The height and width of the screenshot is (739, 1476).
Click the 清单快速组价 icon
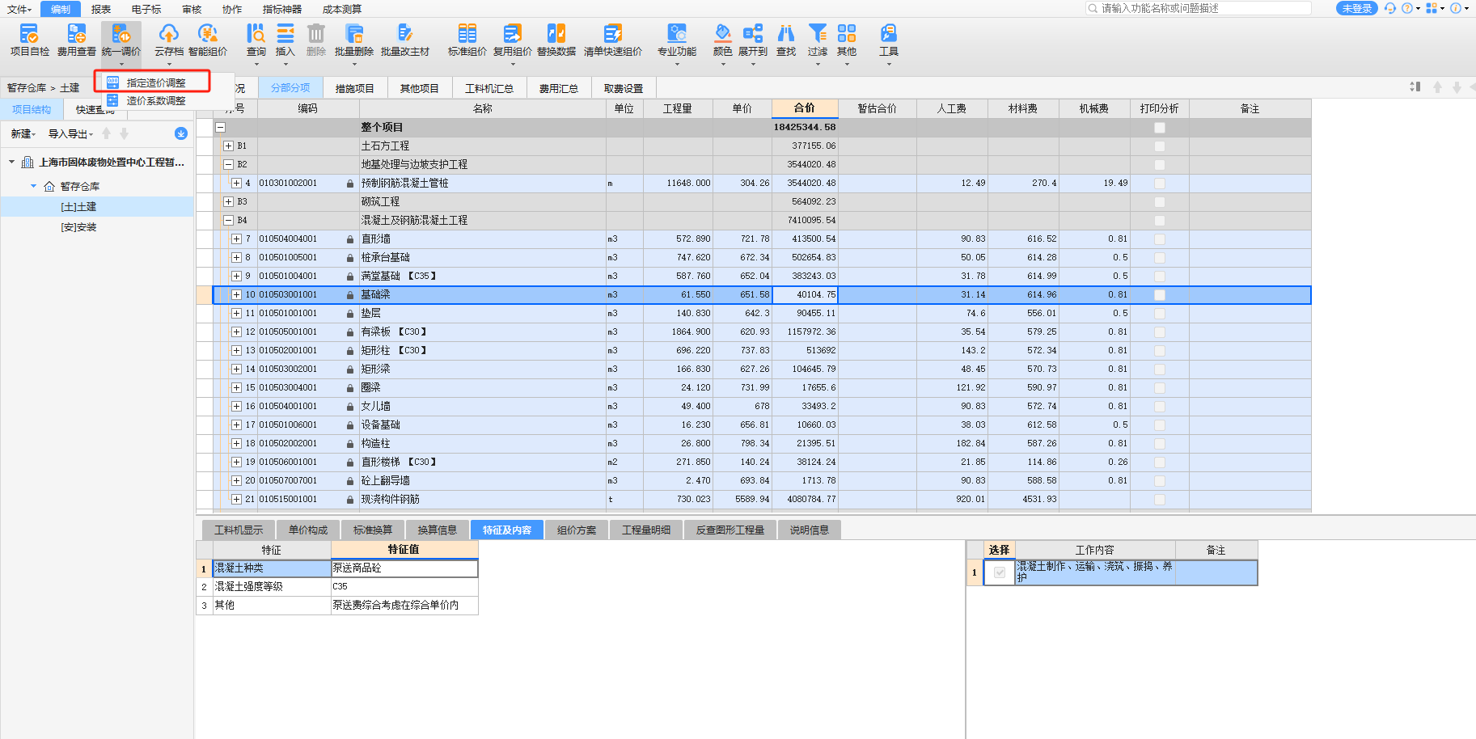click(x=613, y=33)
